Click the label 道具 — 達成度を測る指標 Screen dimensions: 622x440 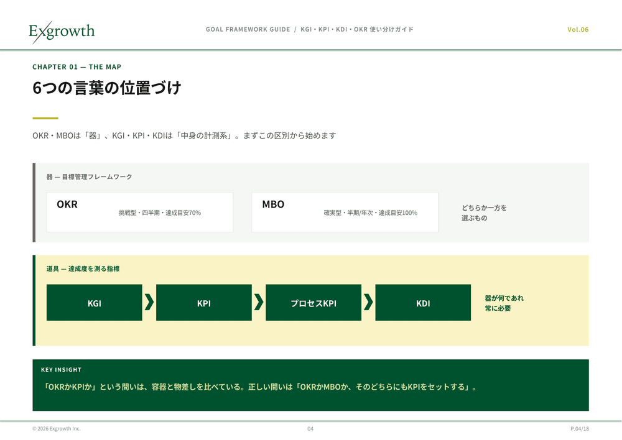[x=83, y=268]
